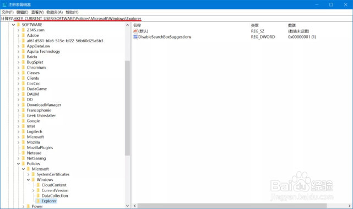Click the REG_SZ type cell

tap(258, 31)
